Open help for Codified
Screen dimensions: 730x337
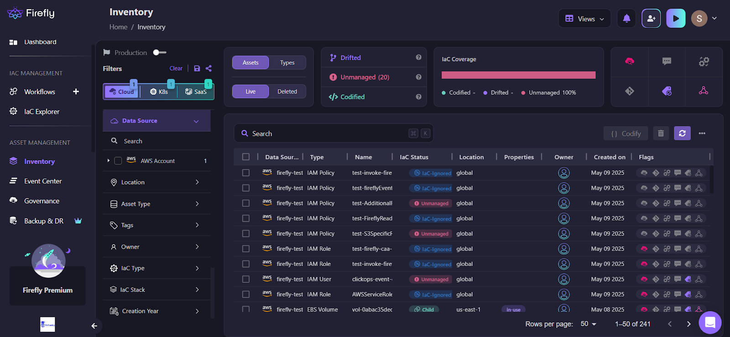418,97
